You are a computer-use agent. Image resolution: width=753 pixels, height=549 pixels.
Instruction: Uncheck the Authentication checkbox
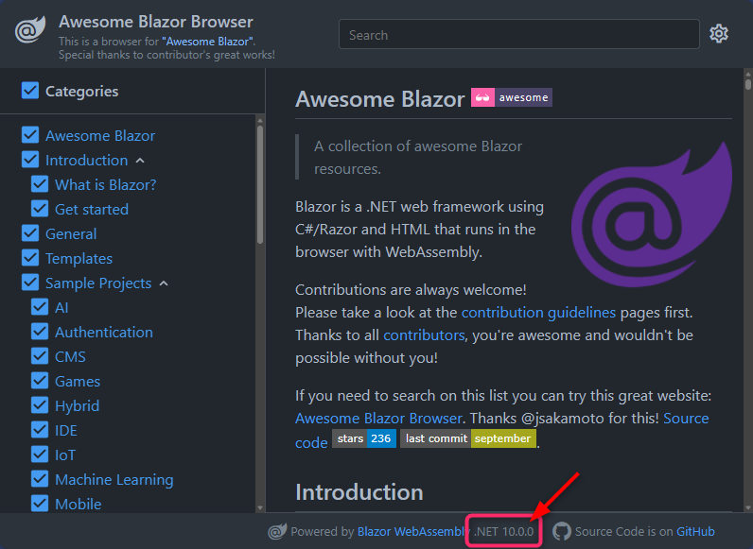pyautogui.click(x=40, y=331)
